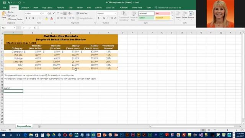The height and width of the screenshot is (138, 245).
Task: Click Delete cells in the Cells group
Action: [185, 15]
